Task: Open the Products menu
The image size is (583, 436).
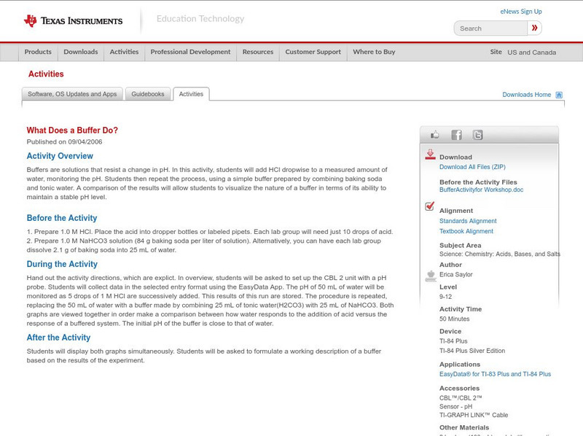Action: [38, 52]
